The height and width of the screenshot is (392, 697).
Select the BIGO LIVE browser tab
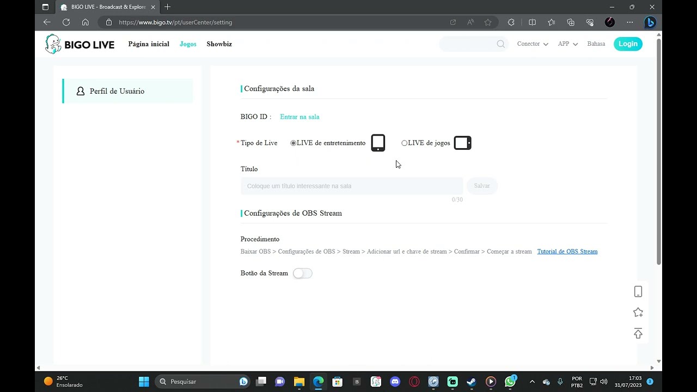pyautogui.click(x=107, y=7)
